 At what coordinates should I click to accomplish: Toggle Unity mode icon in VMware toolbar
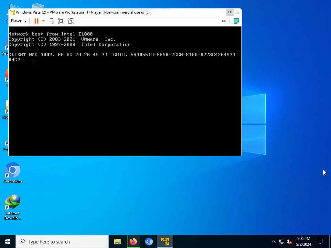click(x=71, y=21)
